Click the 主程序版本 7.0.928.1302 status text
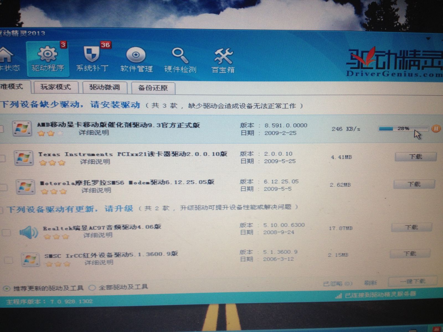443x332 pixels. coord(49,301)
